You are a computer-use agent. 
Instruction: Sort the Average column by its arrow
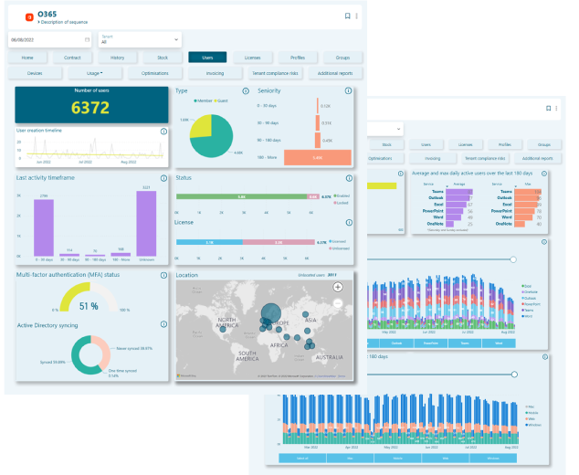point(447,186)
